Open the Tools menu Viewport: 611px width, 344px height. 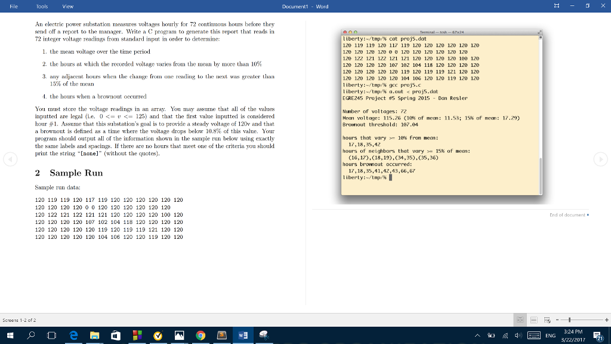pos(42,6)
